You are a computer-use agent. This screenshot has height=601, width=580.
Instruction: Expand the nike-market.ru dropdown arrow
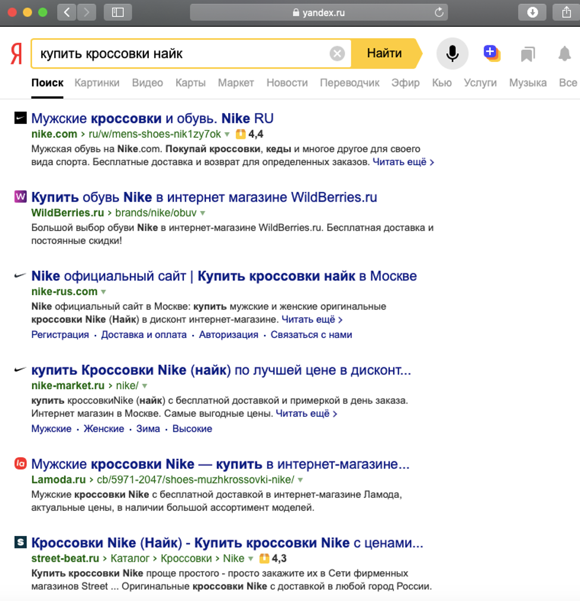(144, 386)
